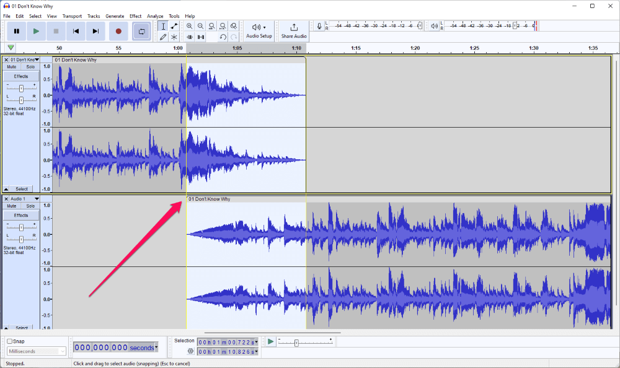The height and width of the screenshot is (368, 620).
Task: Open the File menu
Action: click(x=7, y=16)
